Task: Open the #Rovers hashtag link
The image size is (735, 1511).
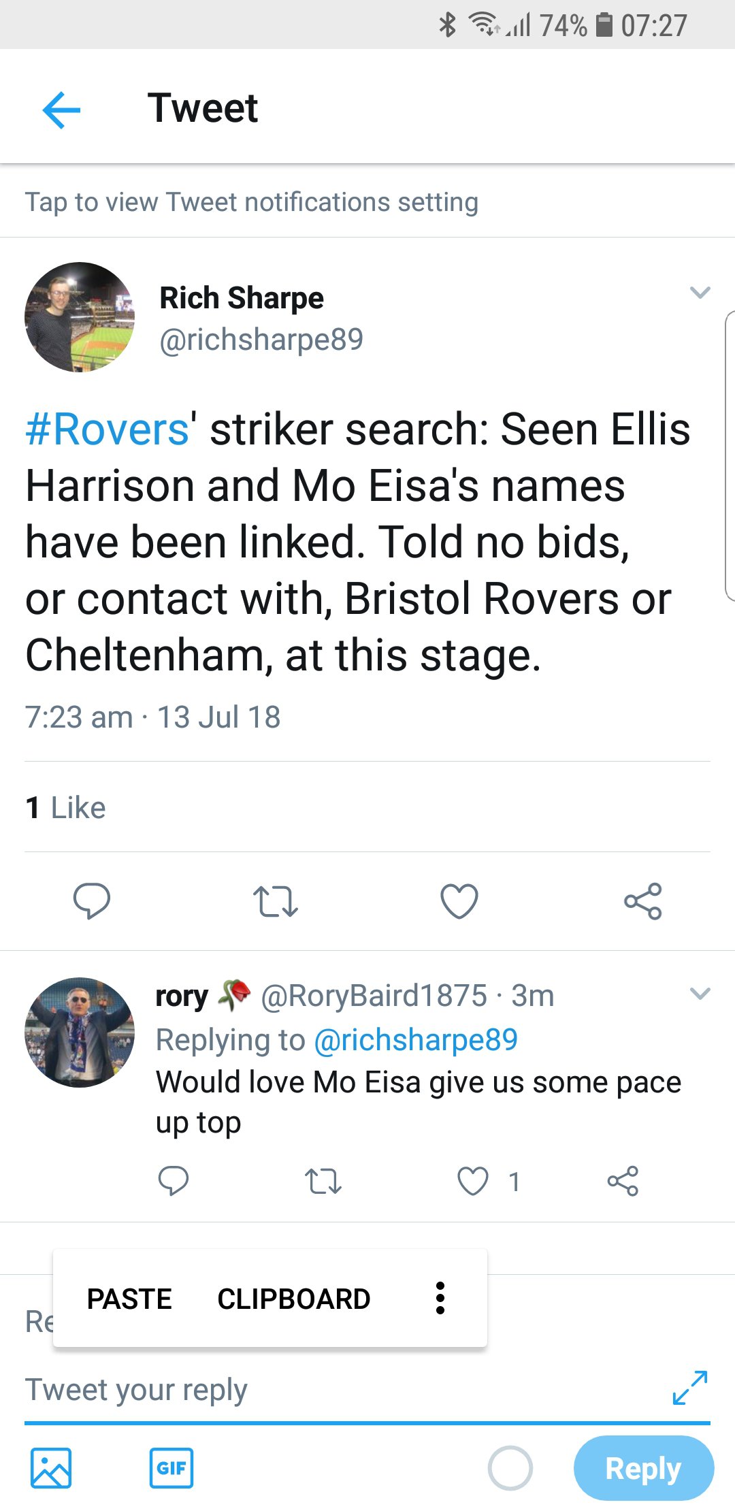Action: (x=107, y=429)
